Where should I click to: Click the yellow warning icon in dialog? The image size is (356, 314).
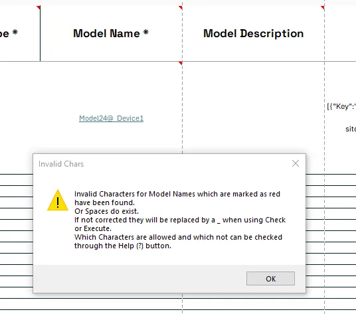[x=58, y=200]
